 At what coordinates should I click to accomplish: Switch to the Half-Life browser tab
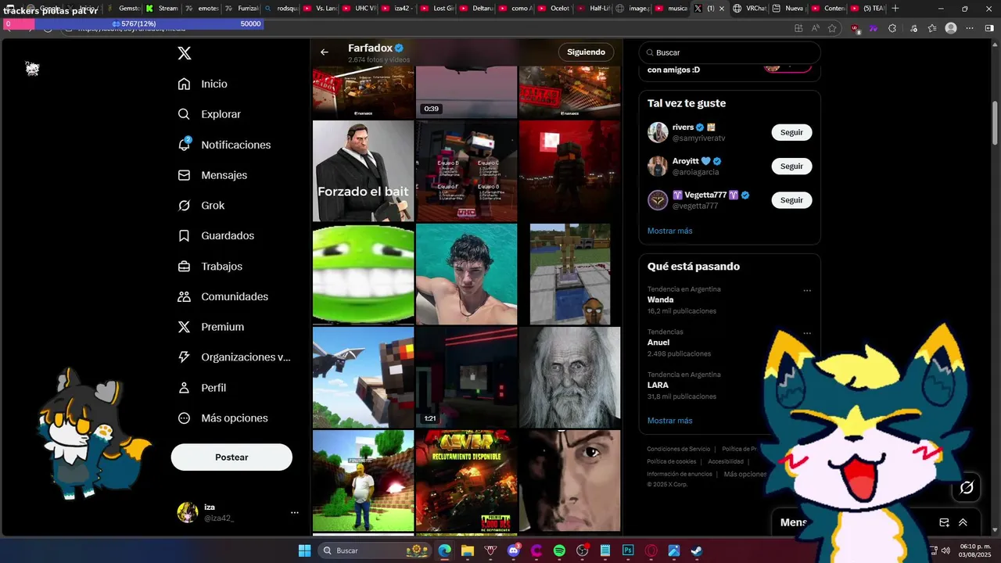tap(594, 9)
